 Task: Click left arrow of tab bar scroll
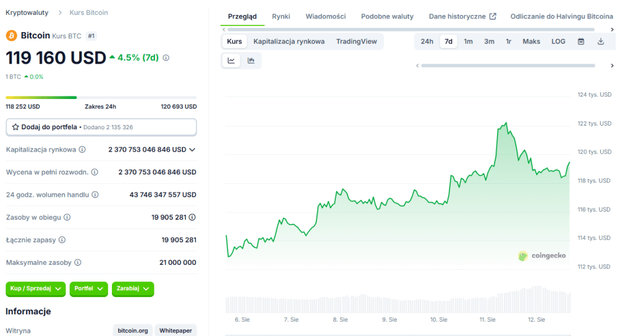[224, 30]
